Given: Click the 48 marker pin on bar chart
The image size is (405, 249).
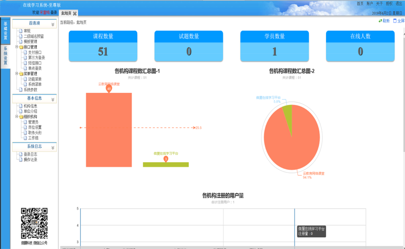Looking at the screenshot, I should click(109, 89).
